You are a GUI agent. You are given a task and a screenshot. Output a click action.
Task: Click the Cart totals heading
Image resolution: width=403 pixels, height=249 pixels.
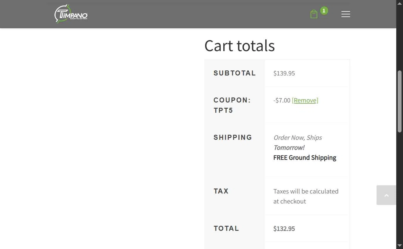coord(240,46)
